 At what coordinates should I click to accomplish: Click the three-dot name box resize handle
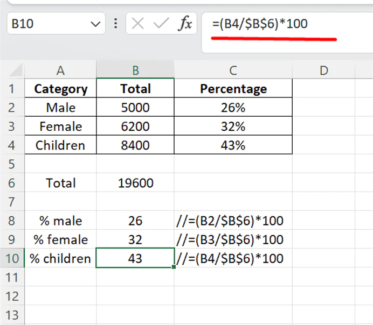[115, 24]
